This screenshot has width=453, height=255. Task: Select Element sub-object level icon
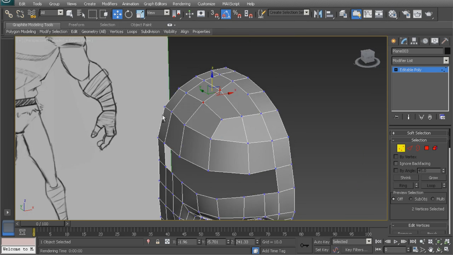[x=435, y=148]
